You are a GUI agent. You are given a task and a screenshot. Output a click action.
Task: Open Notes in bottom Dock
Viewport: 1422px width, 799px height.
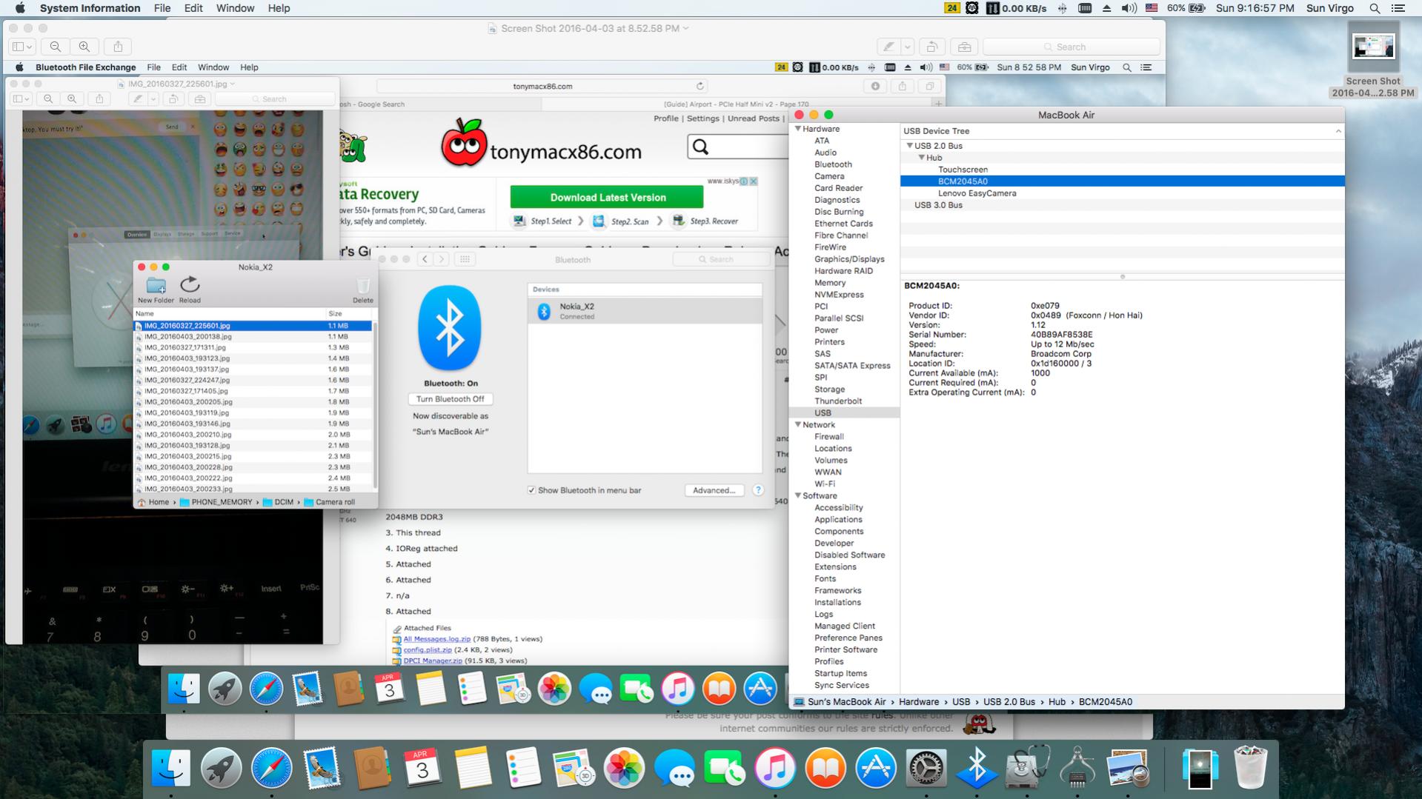point(473,768)
